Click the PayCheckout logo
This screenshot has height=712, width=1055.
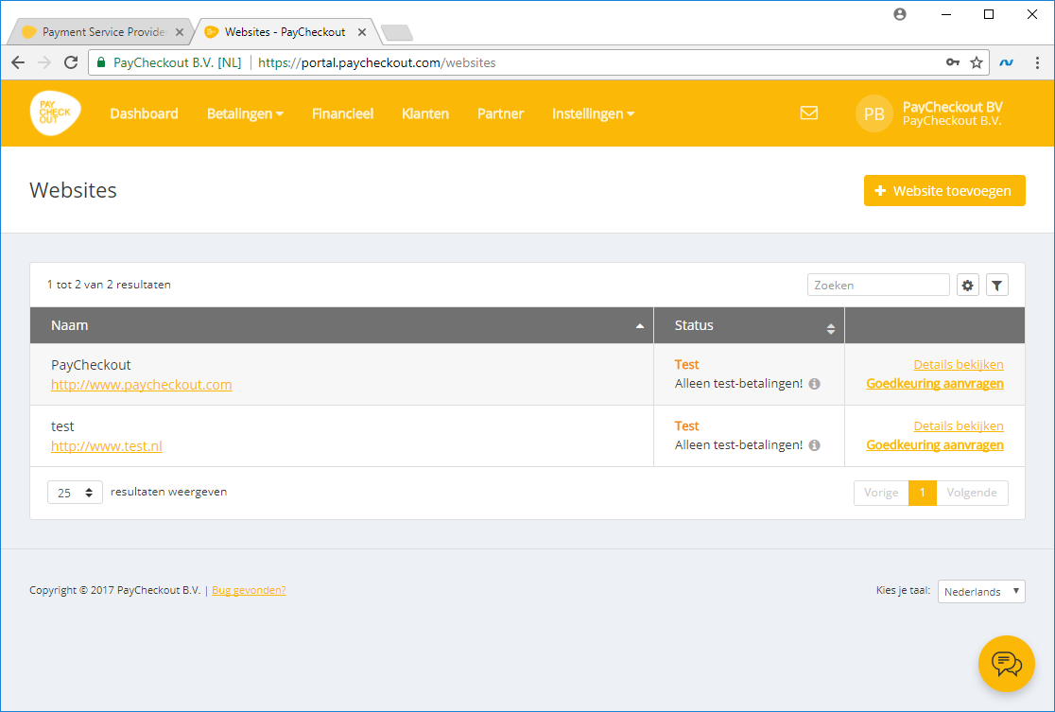55,113
